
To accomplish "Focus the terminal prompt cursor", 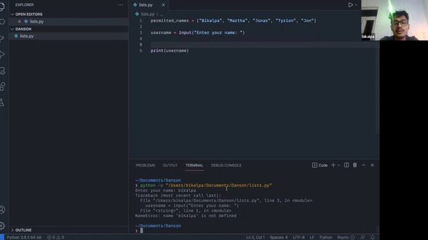I will (x=141, y=231).
